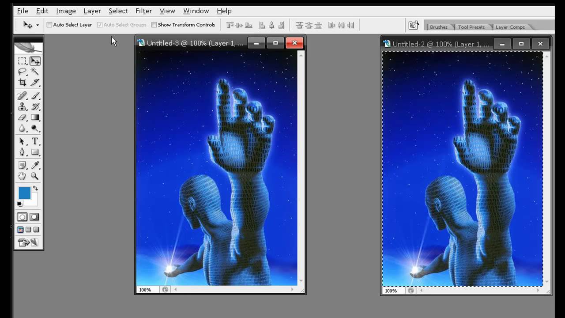Click the Untitled-3 zoom percentage field

pyautogui.click(x=147, y=290)
